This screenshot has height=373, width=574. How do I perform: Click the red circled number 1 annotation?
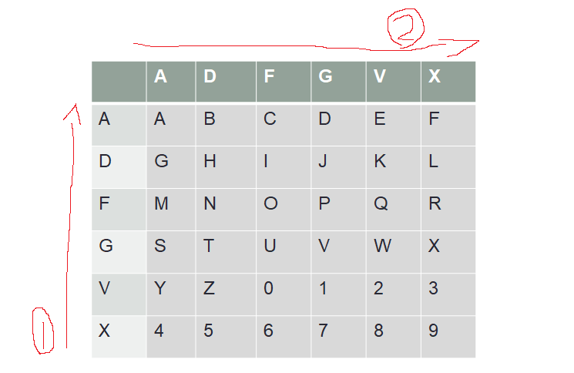click(43, 331)
